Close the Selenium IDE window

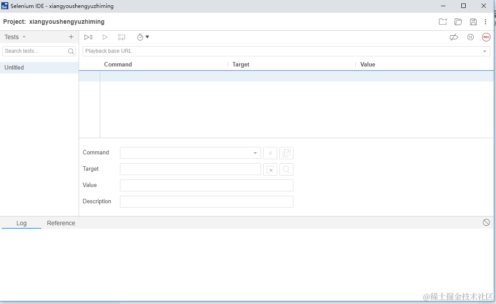(484, 6)
